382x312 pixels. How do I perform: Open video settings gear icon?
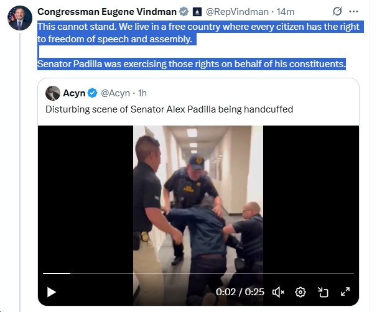tap(300, 292)
